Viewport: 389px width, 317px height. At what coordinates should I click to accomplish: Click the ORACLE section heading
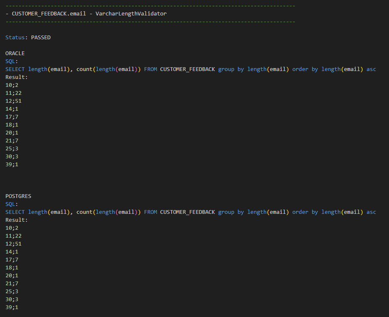pos(15,53)
